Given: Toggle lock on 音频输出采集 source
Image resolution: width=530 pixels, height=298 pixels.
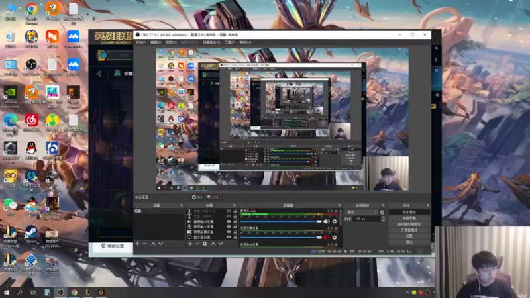Looking at the screenshot, I should point(235,222).
